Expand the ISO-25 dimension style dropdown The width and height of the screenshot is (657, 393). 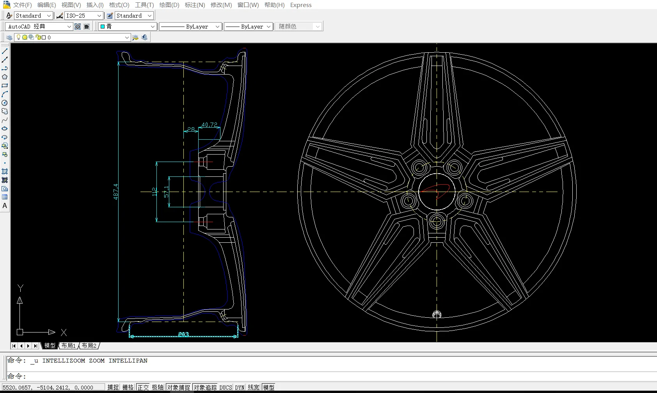pyautogui.click(x=99, y=16)
